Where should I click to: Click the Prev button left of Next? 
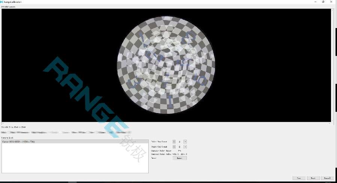[x=299, y=178]
